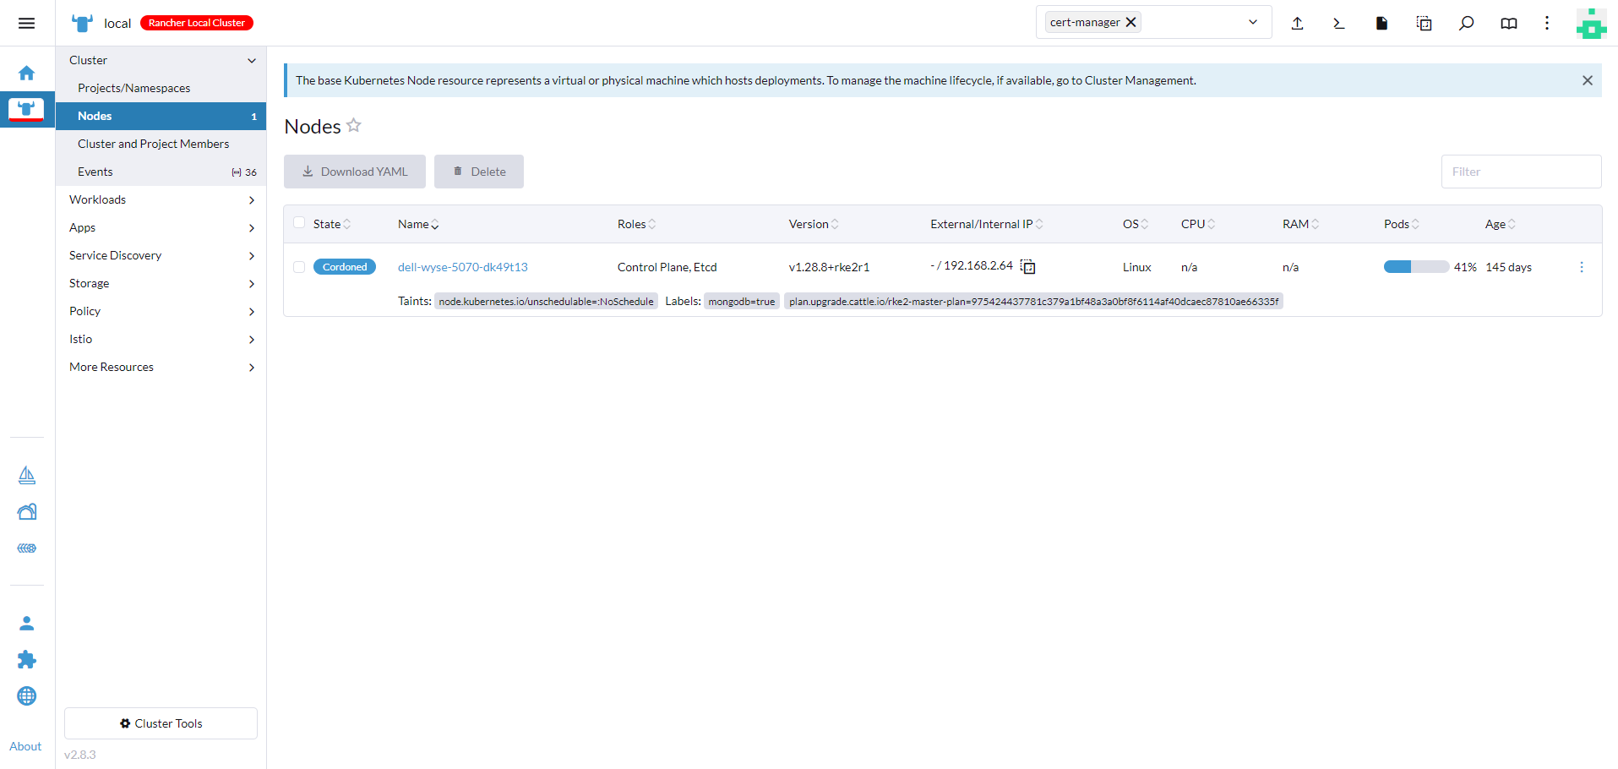
Task: Open the hamburger navigation menu
Action: 26,23
